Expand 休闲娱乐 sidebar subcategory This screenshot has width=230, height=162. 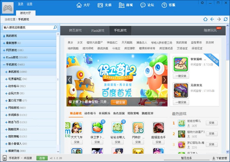[6, 115]
